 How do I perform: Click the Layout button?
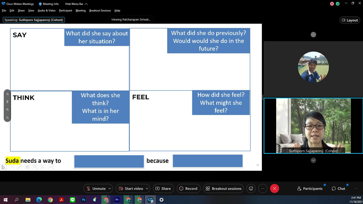pos(350,20)
